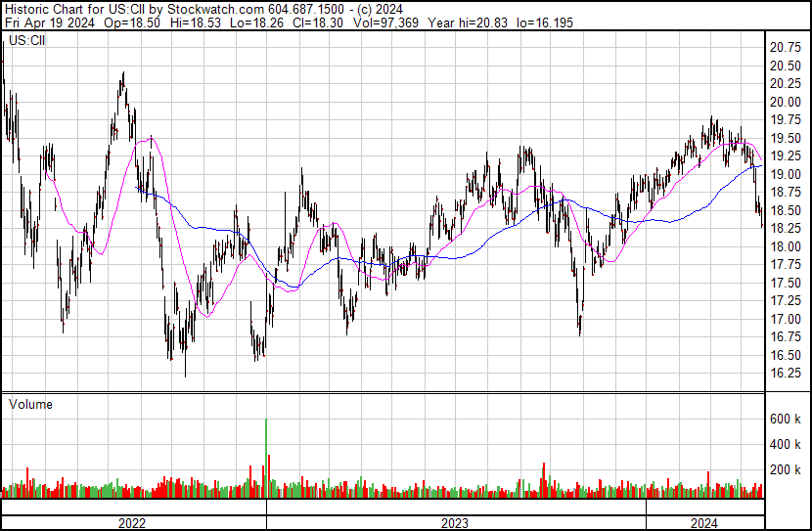Viewport: 812px width, 531px height.
Task: Click the Volume panel label
Action: [x=30, y=404]
